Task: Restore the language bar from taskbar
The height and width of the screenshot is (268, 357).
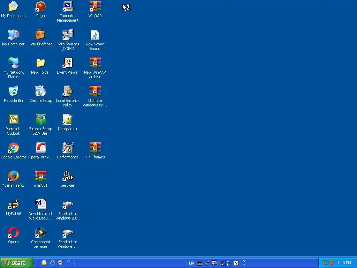Action: coord(244,261)
